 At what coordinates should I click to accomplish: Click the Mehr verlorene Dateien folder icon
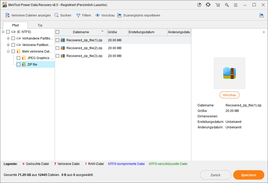[19, 52]
